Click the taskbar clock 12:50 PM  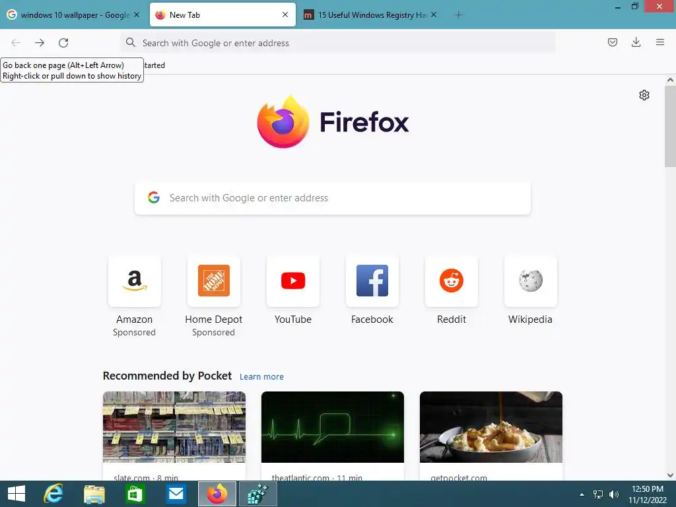pos(648,489)
